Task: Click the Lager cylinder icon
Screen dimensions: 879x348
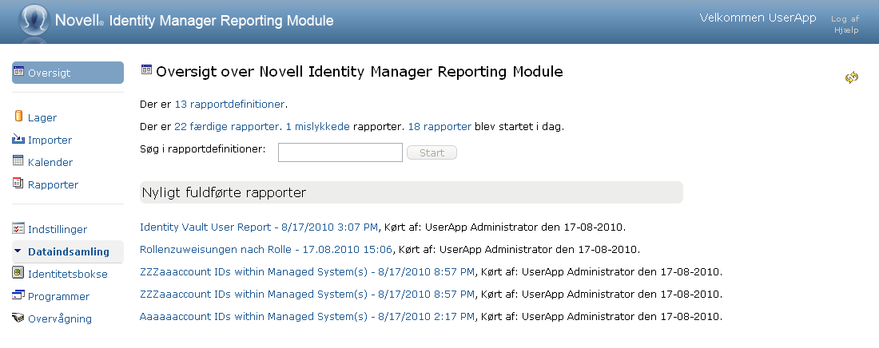Action: (x=19, y=117)
